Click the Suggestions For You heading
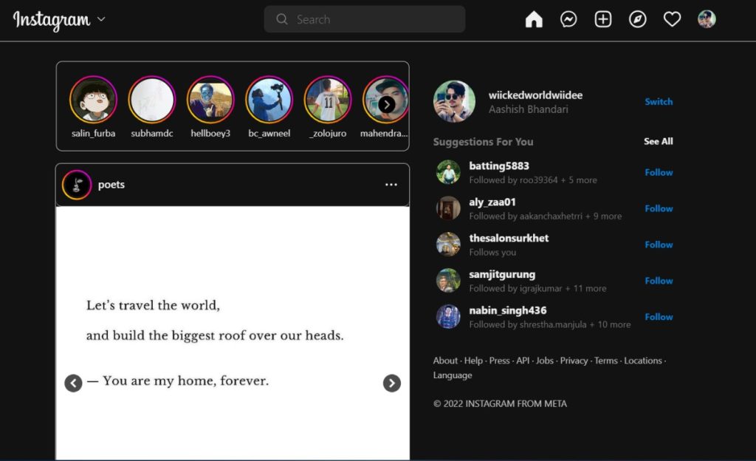The height and width of the screenshot is (461, 756). coord(483,142)
